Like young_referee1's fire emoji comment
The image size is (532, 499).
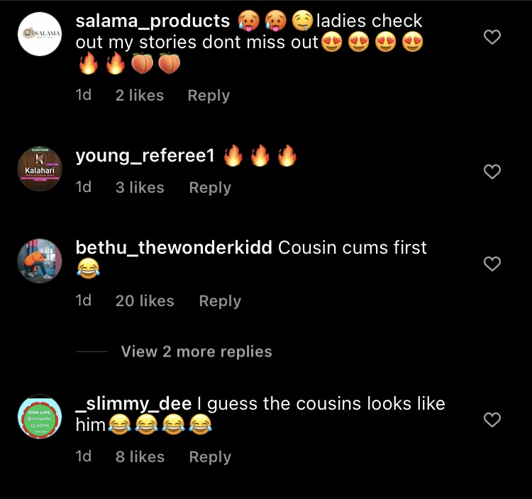(x=492, y=172)
